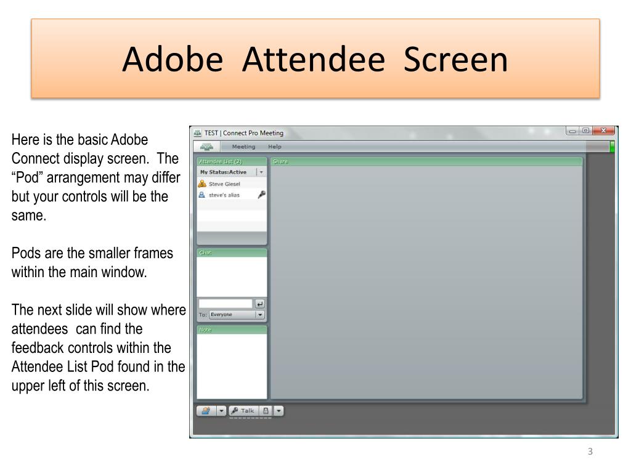
Task: Click the microphone icon next to steve's alias
Action: point(261,195)
